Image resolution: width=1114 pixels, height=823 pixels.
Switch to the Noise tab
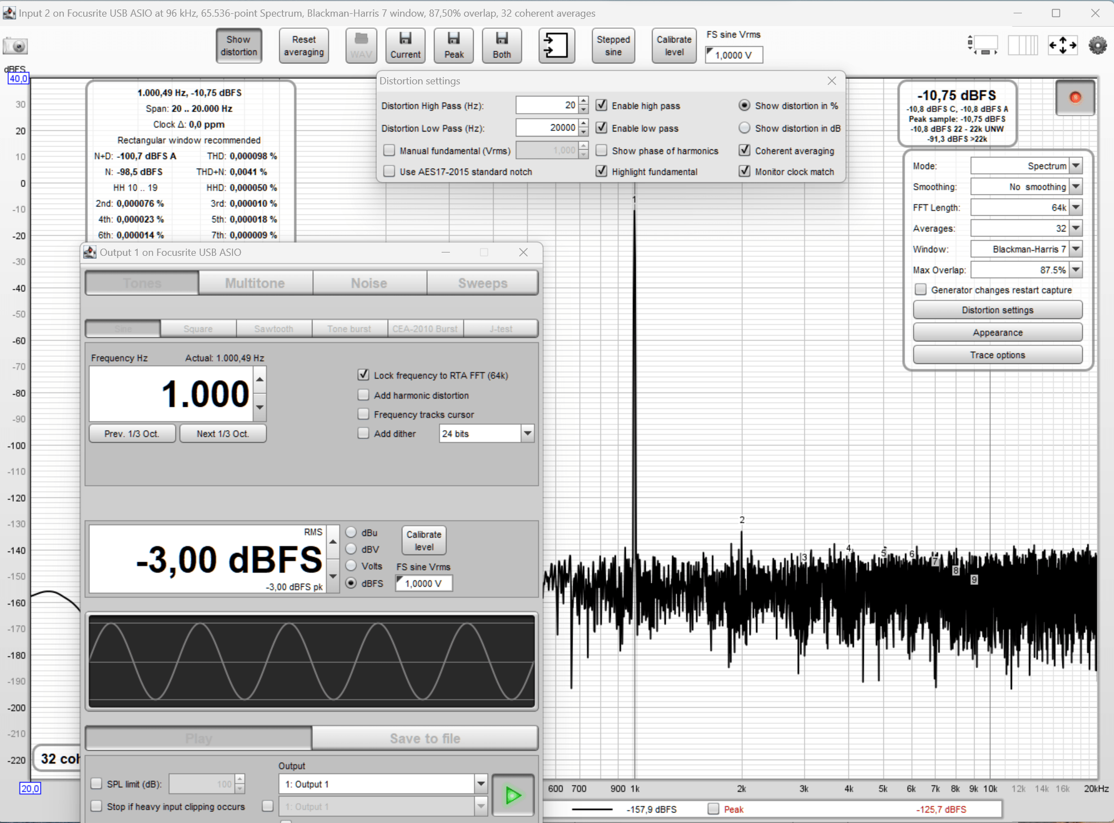(x=369, y=283)
